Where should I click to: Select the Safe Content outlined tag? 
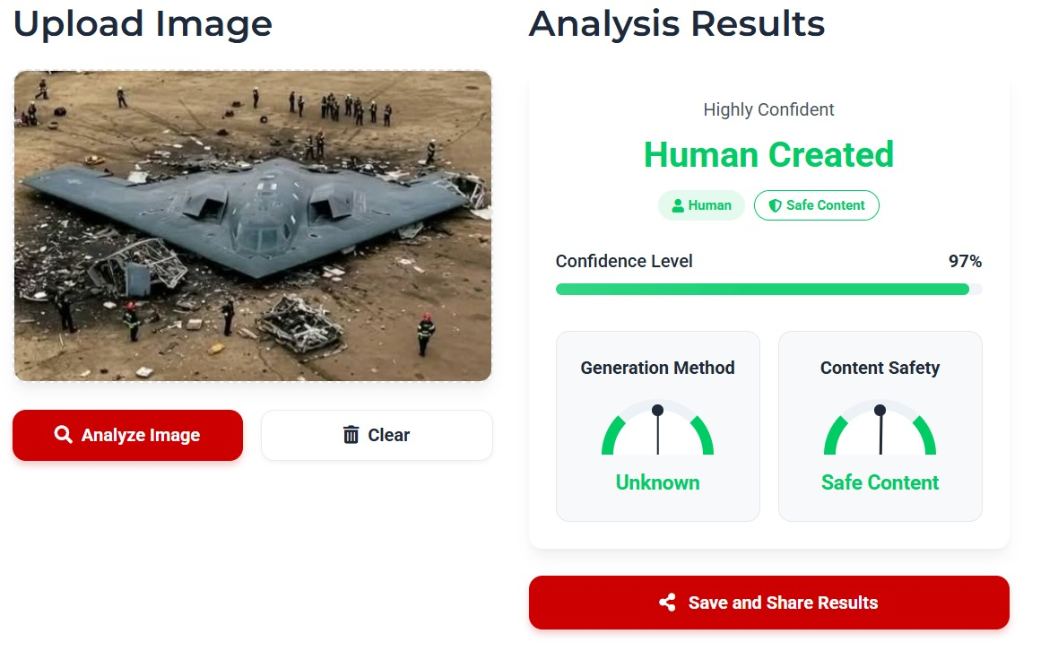817,205
